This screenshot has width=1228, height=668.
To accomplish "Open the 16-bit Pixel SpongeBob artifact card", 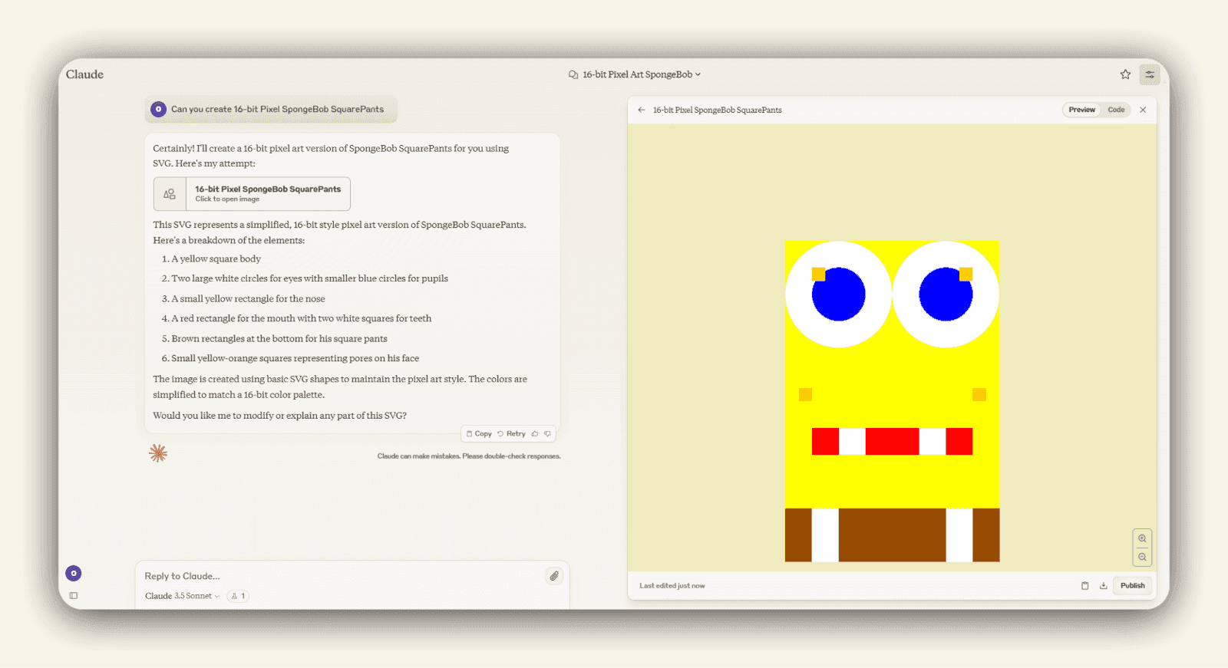I will click(x=252, y=194).
